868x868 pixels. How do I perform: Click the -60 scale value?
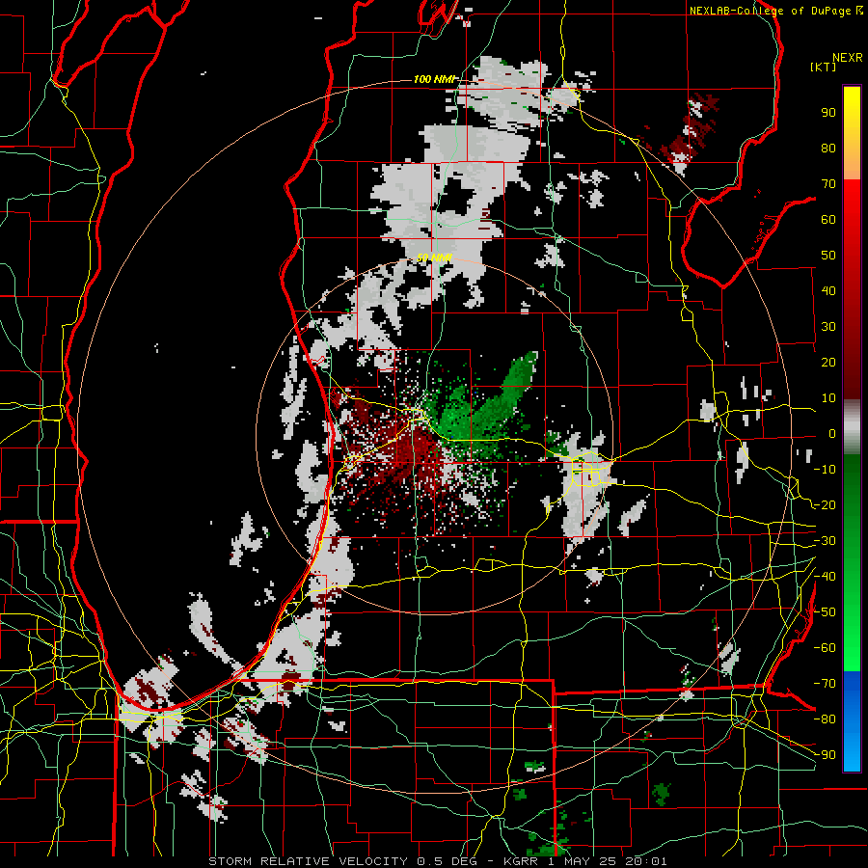(x=825, y=648)
